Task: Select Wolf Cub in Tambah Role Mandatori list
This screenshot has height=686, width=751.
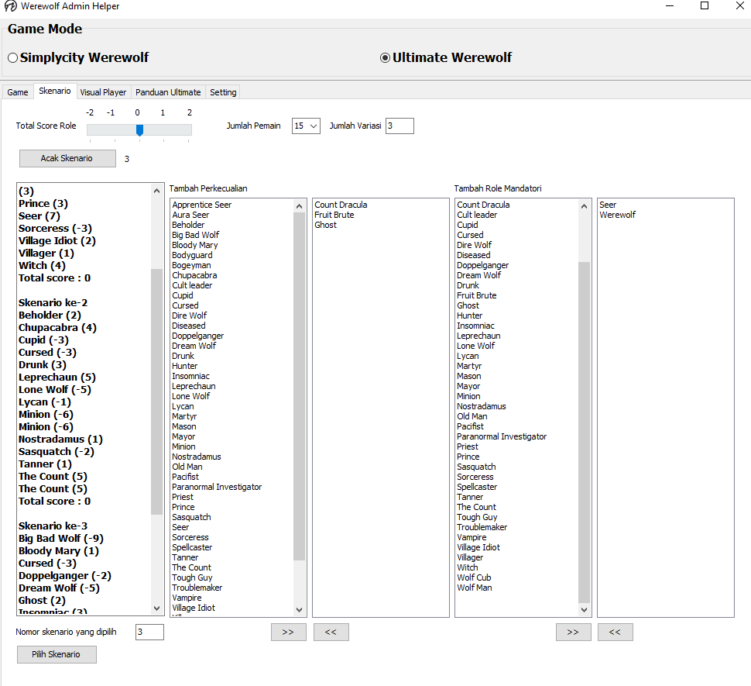Action: 474,577
